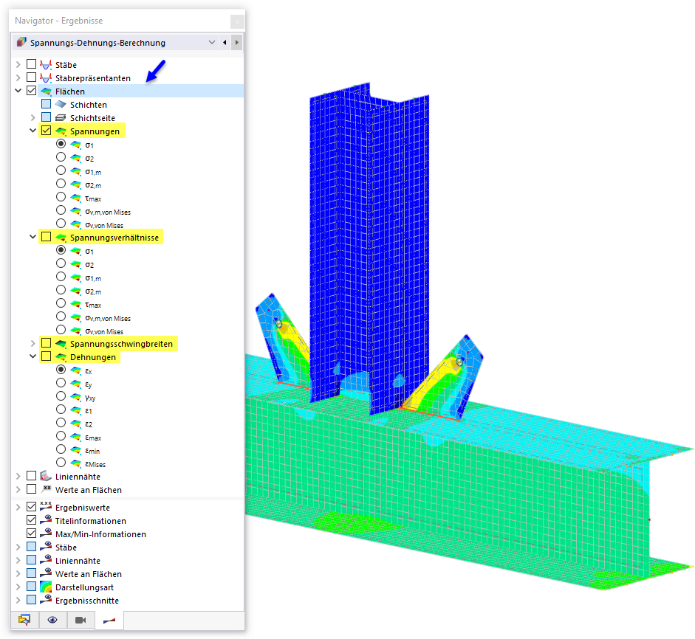Toggle the Schichten checkbox
This screenshot has height=639, width=695.
point(46,104)
